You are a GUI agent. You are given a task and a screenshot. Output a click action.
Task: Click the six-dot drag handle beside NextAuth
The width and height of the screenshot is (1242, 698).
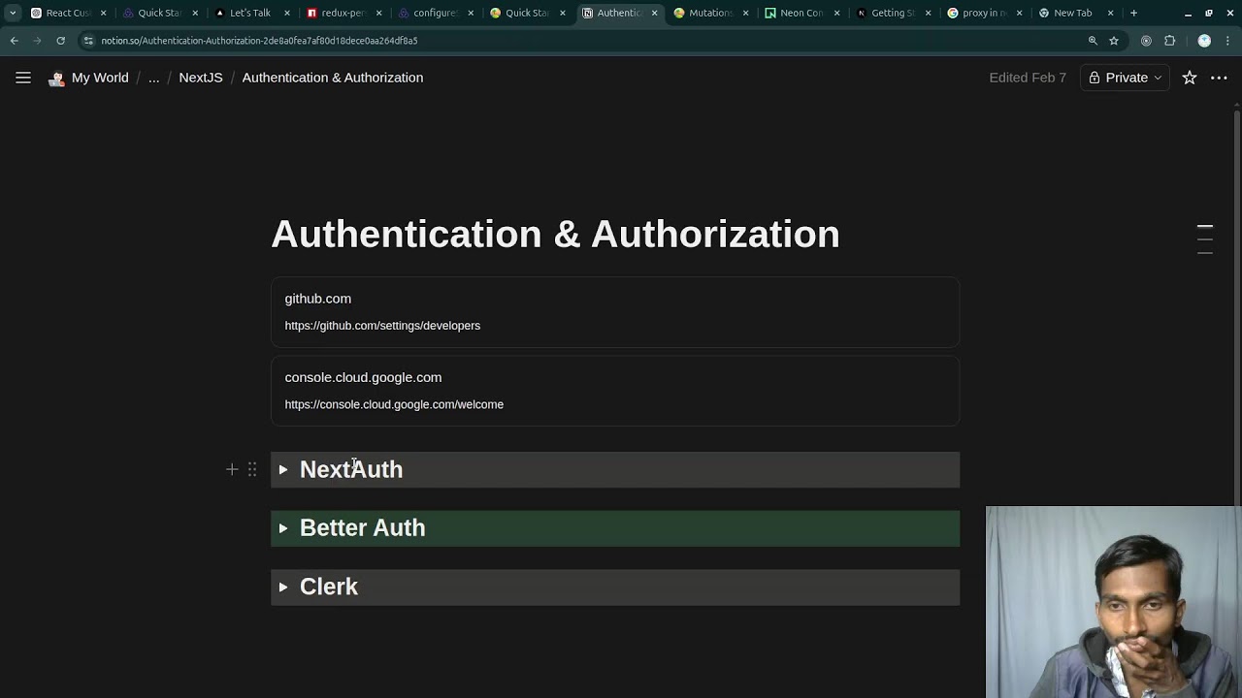[x=252, y=469]
